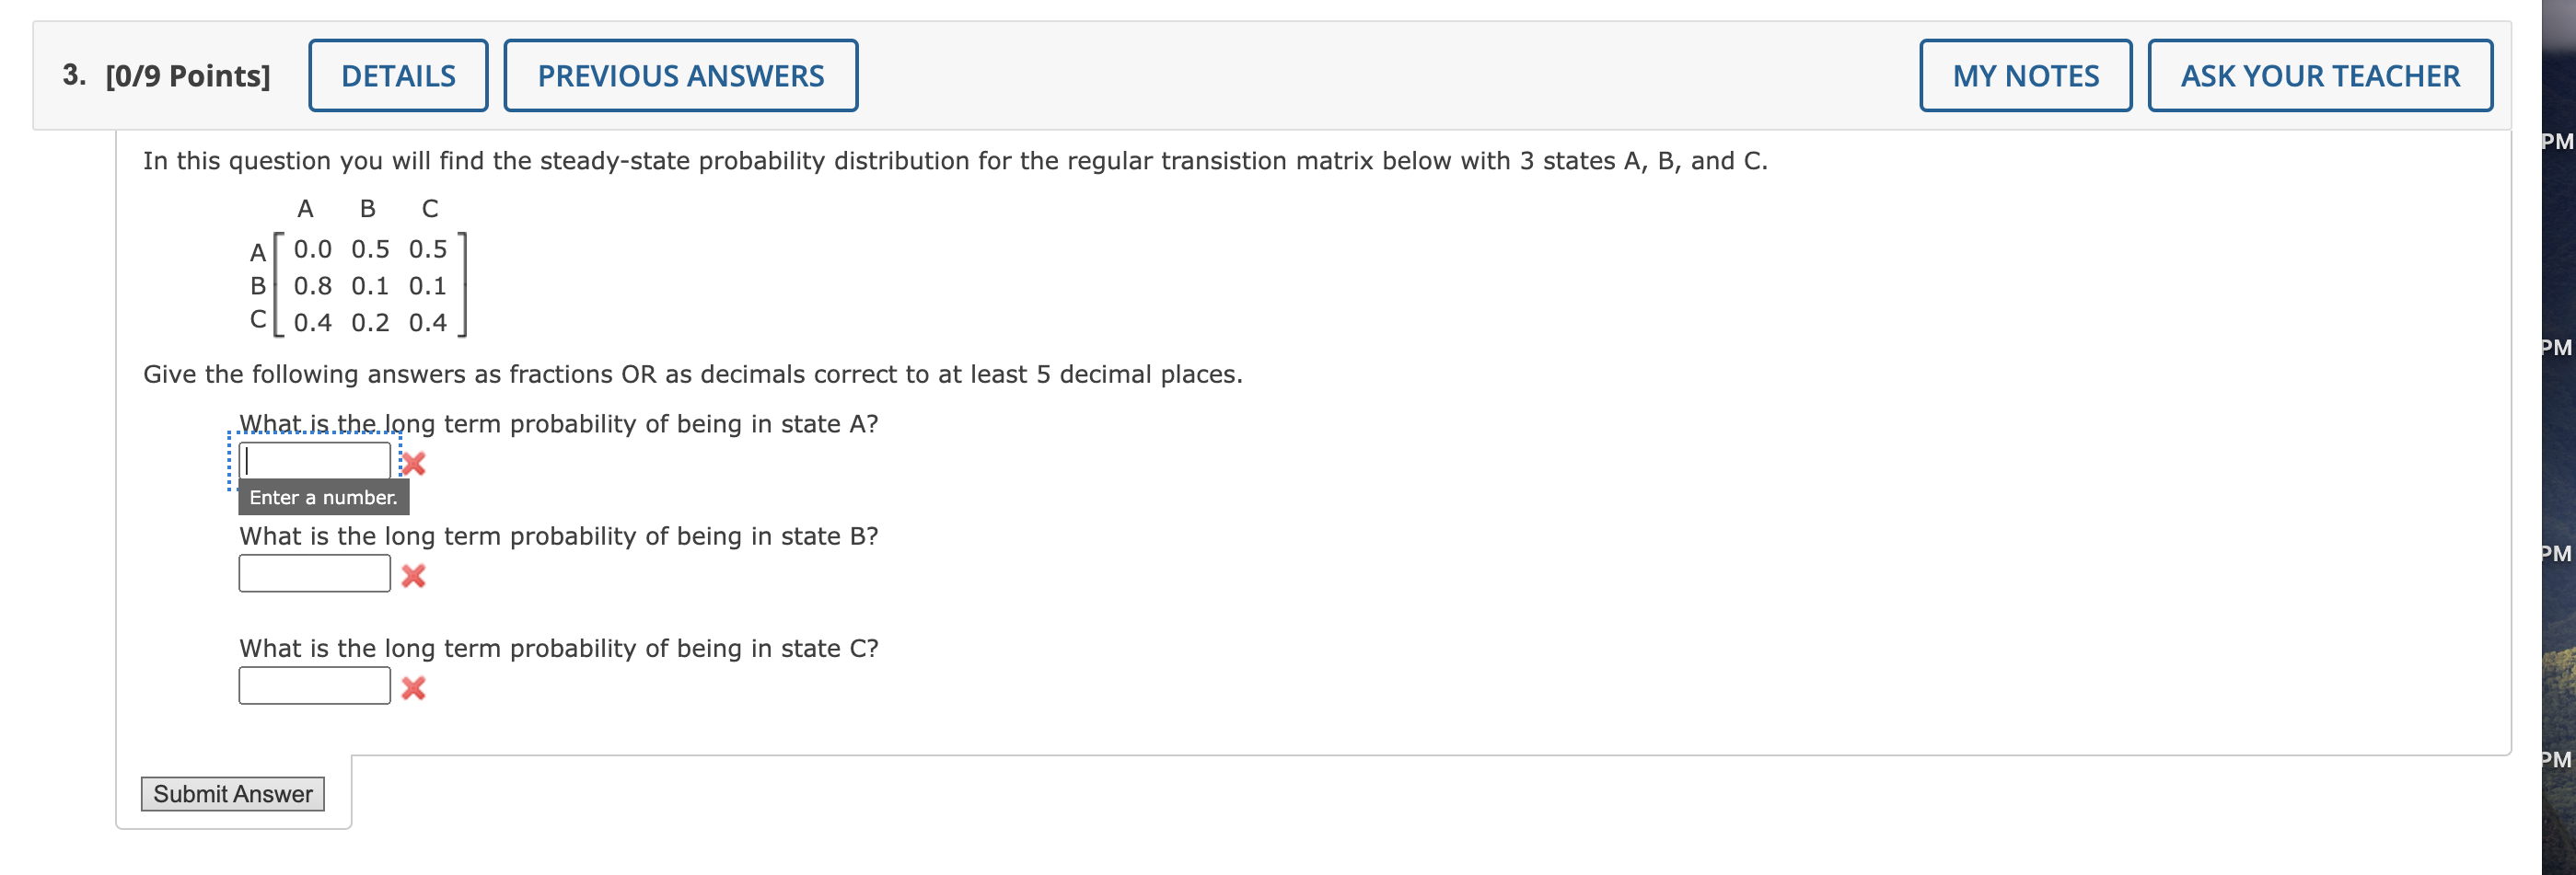The image size is (2576, 875).
Task: Click the state B probability input field
Action: (314, 572)
